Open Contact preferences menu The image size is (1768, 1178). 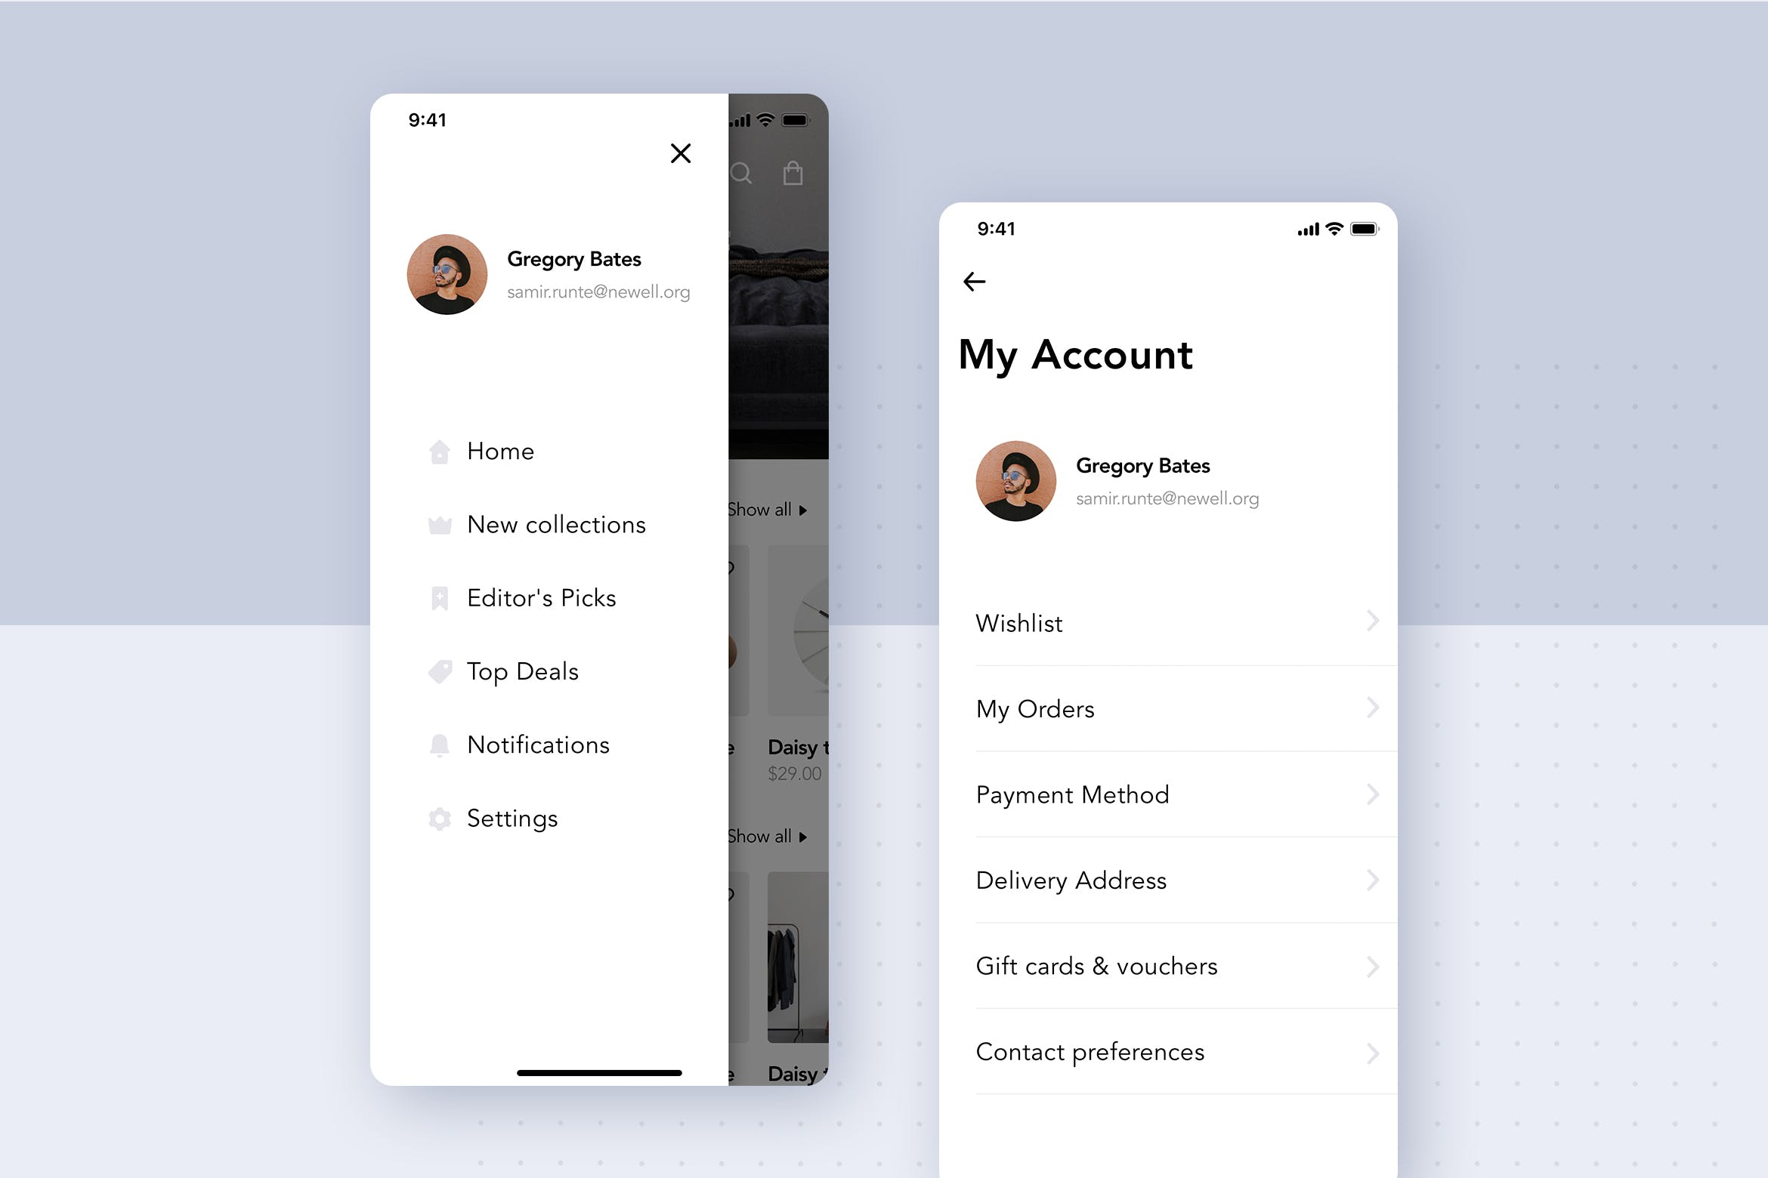[x=1176, y=1052]
